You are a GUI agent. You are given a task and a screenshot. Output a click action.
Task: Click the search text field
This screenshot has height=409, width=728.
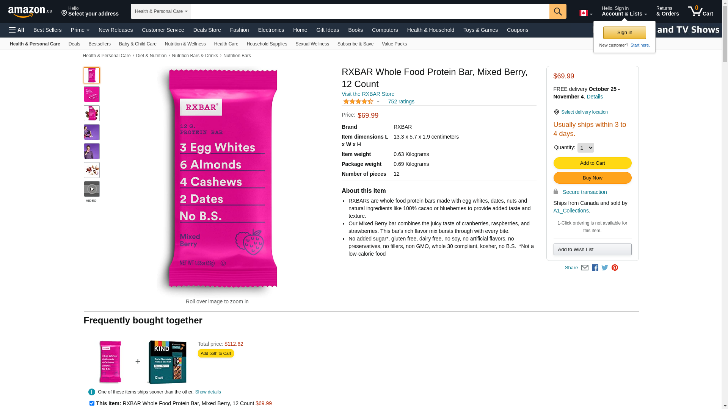tap(370, 11)
